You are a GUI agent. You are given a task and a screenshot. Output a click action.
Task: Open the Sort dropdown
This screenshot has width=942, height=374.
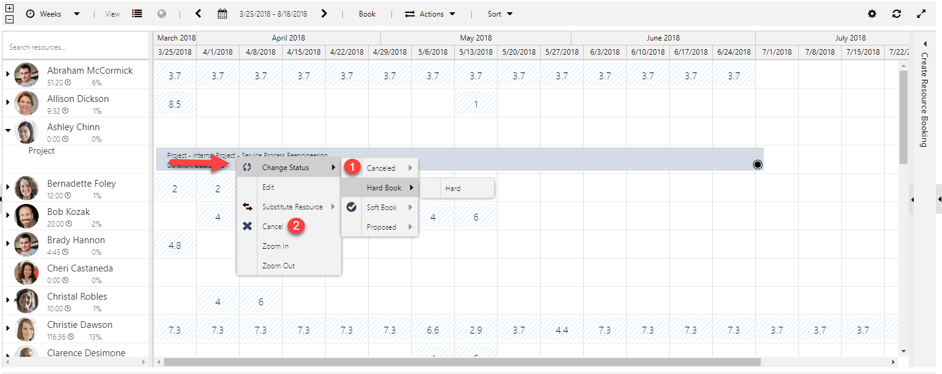point(500,14)
